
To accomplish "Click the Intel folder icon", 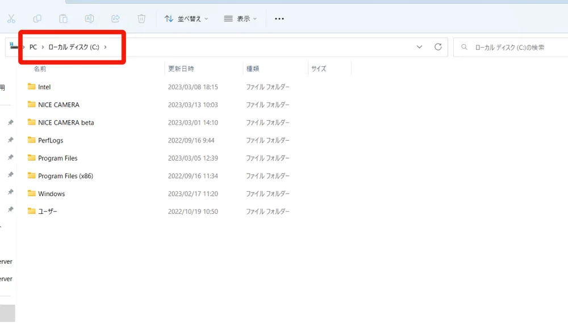I will point(31,86).
